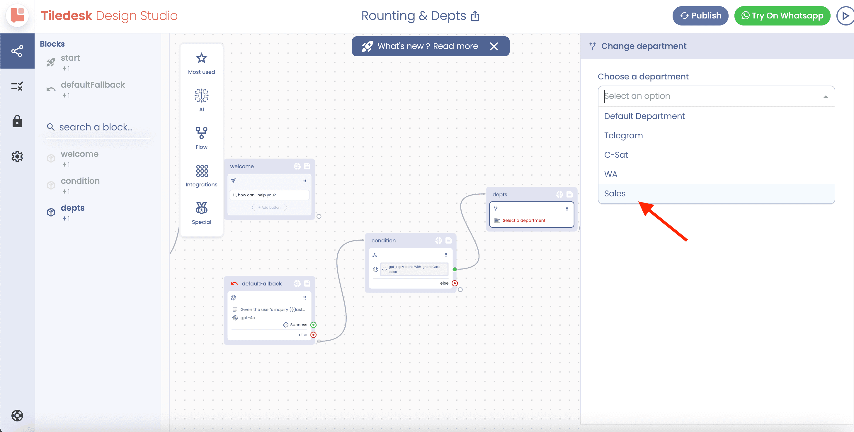Click the Given the user's inquiry prompt text
Image resolution: width=854 pixels, height=432 pixels.
pos(272,309)
